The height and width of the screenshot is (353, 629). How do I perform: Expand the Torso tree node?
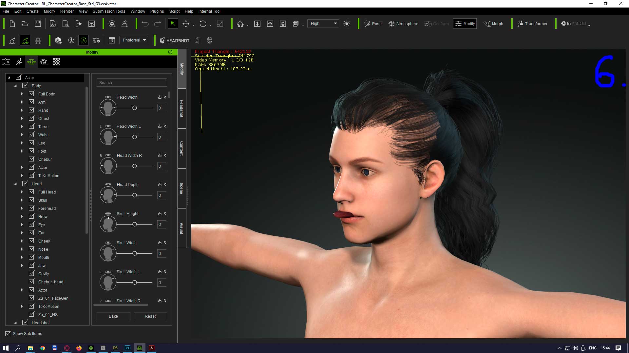tap(22, 126)
